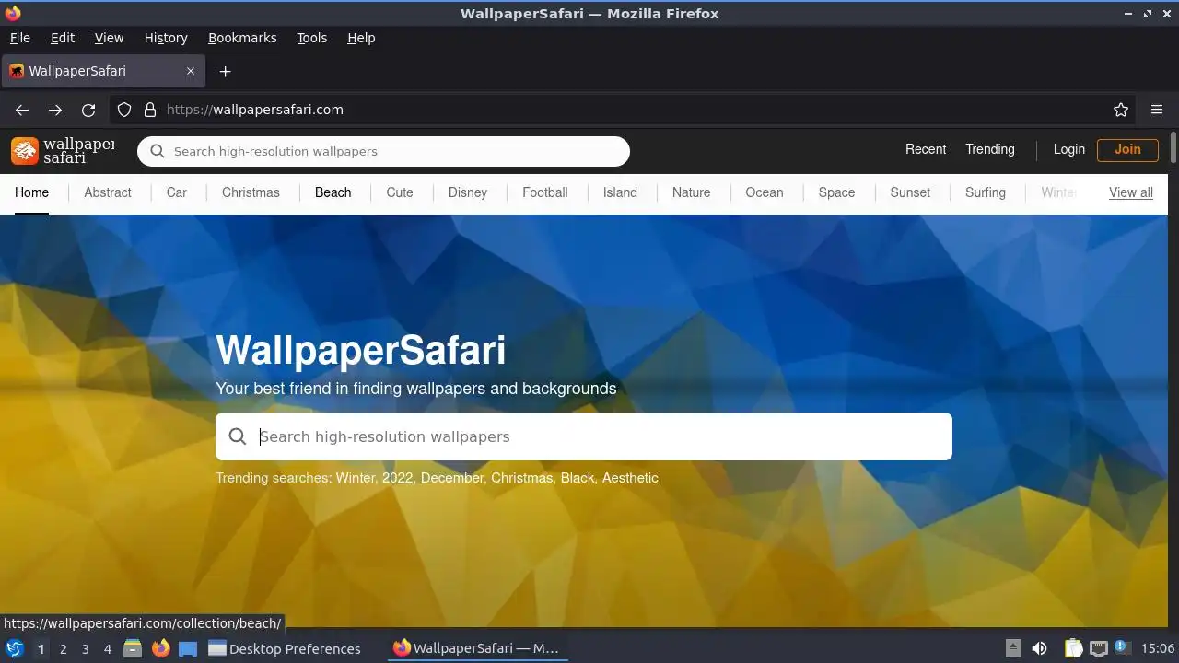The height and width of the screenshot is (663, 1179).
Task: Click the hero search magnifier icon
Action: coord(238,436)
